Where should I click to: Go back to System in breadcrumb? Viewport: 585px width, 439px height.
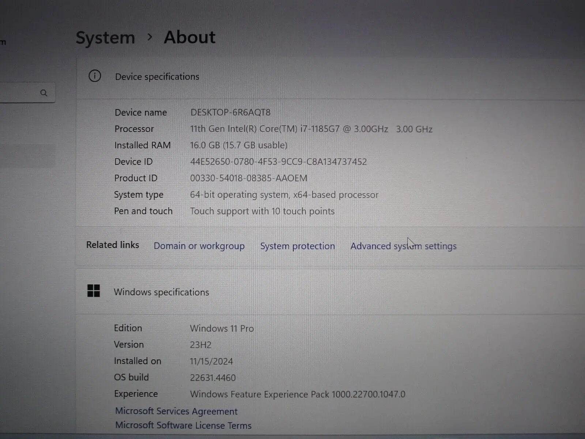[105, 38]
